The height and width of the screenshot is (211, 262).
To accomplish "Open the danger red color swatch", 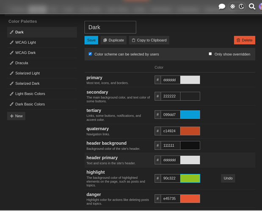I will coord(190,199).
